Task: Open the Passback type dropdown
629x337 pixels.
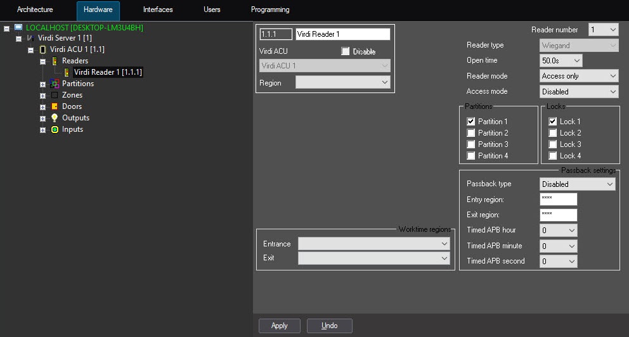Action: pos(577,184)
